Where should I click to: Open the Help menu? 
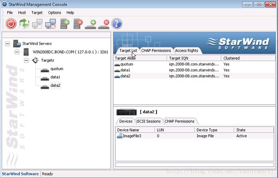coord(70,12)
